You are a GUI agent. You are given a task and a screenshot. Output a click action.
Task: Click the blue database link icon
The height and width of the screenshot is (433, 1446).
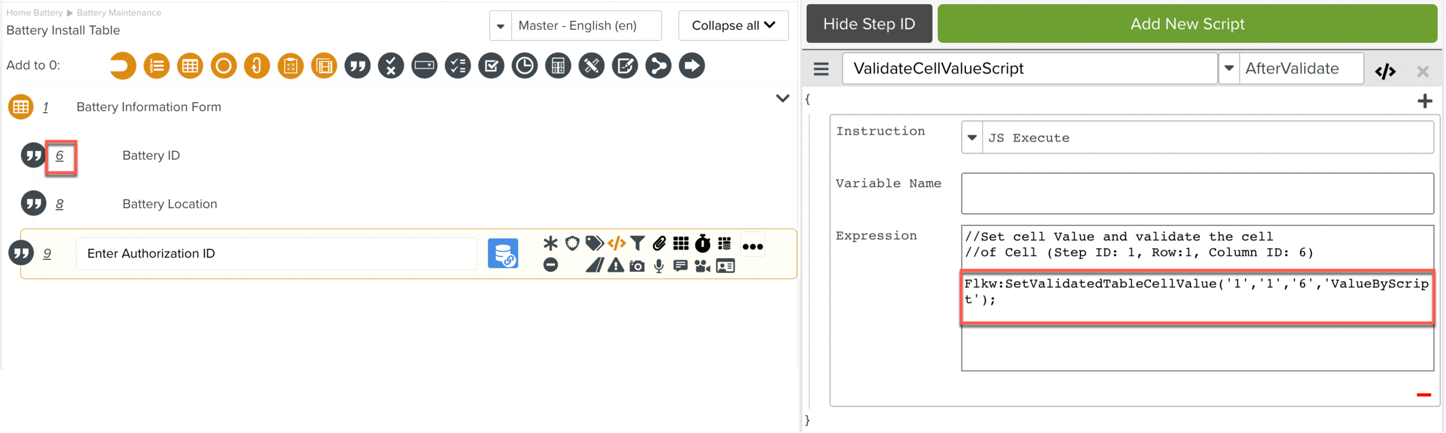click(x=503, y=253)
